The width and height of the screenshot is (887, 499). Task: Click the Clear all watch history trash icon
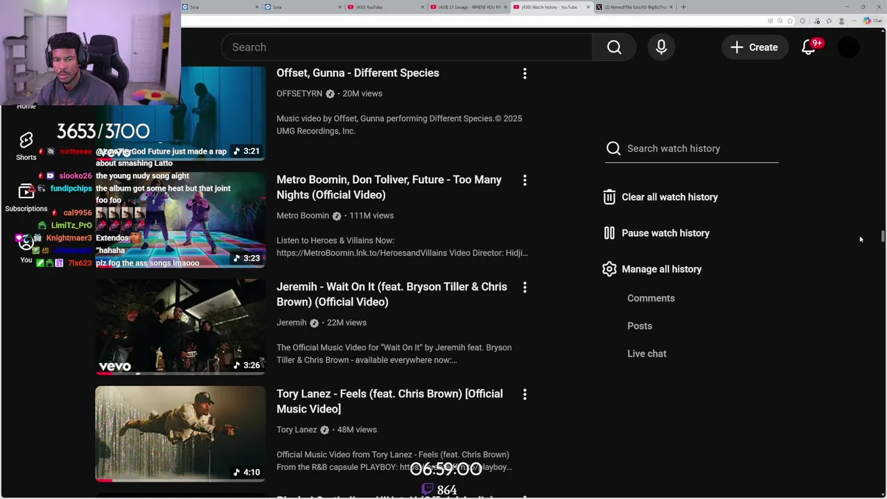pyautogui.click(x=609, y=197)
